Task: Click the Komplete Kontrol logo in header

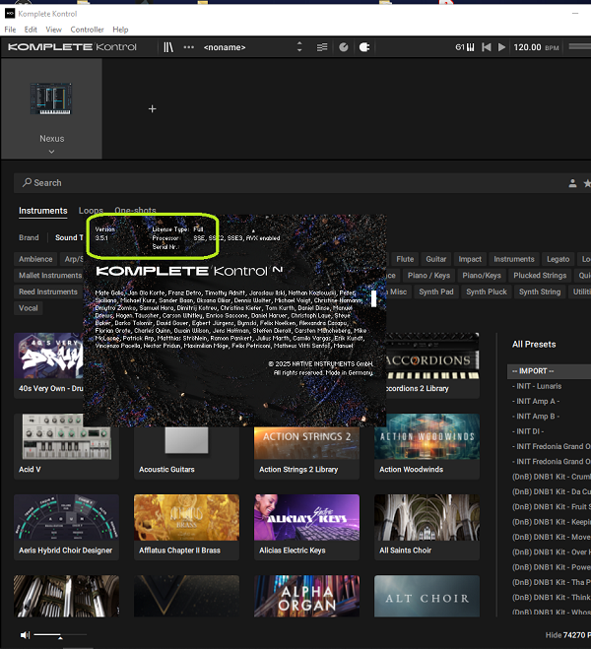Action: tap(72, 47)
